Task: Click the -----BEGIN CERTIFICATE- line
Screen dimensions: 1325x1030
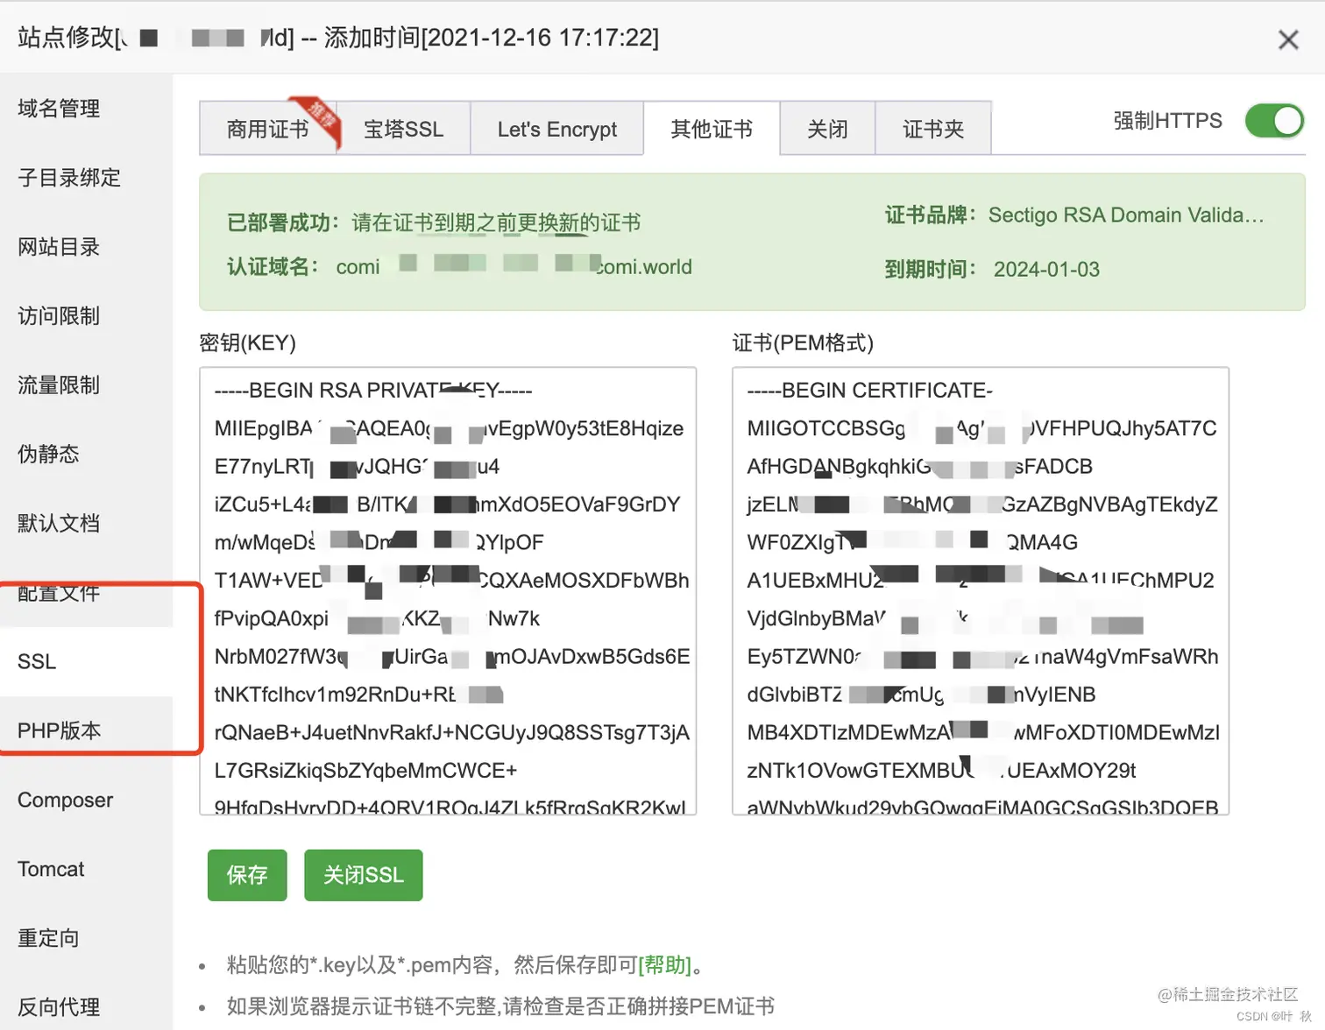Action: coord(869,391)
